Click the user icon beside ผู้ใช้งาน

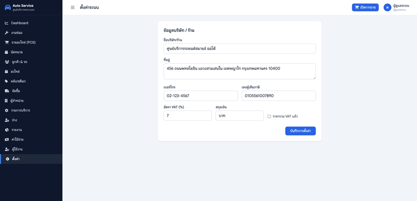click(x=7, y=149)
